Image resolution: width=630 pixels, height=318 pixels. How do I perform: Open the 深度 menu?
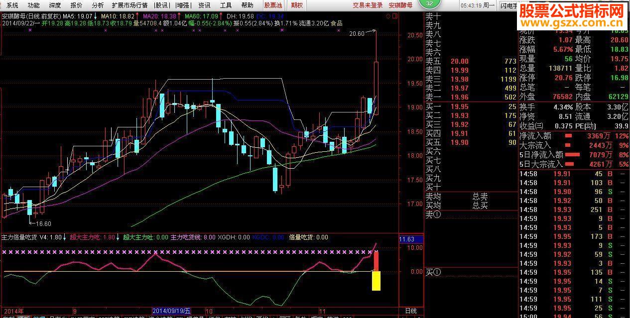coord(55,5)
